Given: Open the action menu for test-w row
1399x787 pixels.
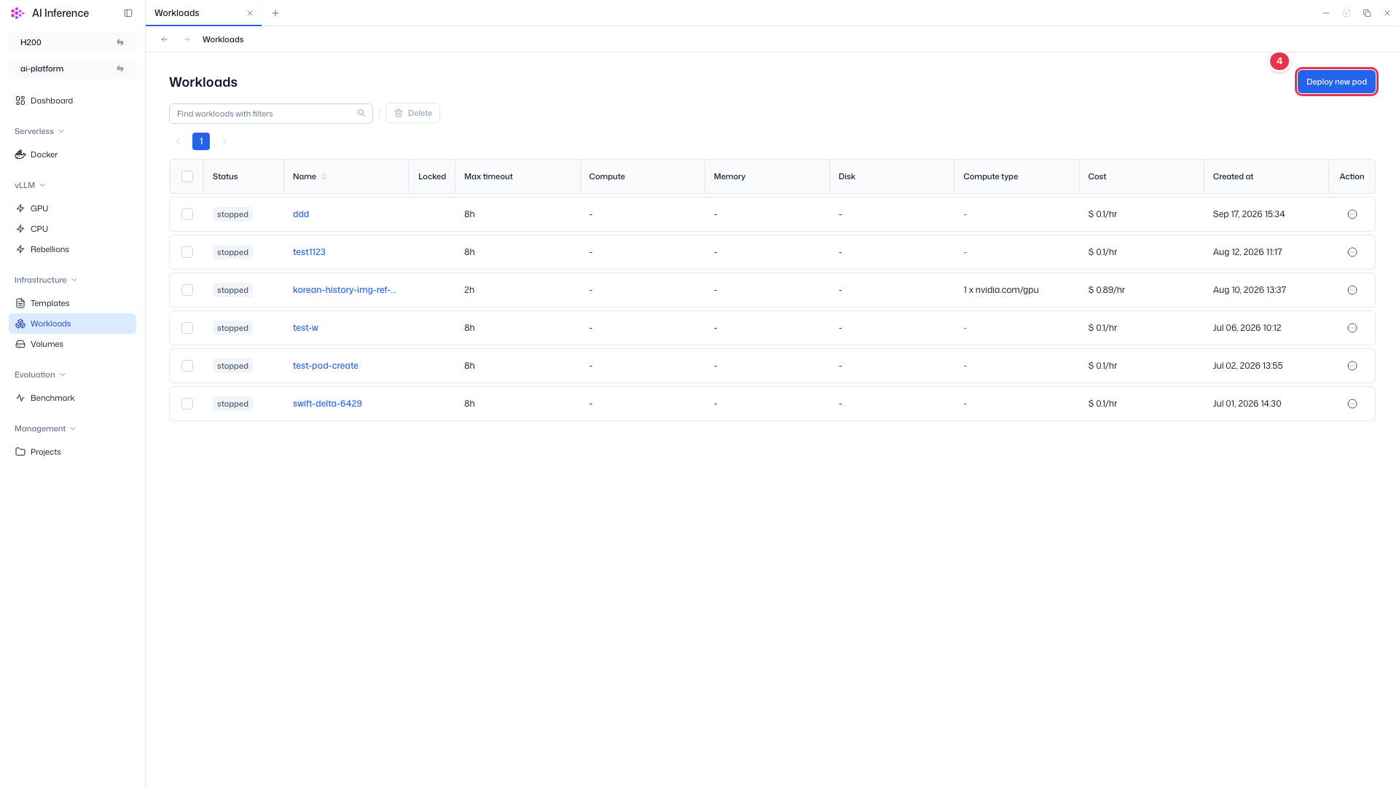Looking at the screenshot, I should coord(1352,328).
